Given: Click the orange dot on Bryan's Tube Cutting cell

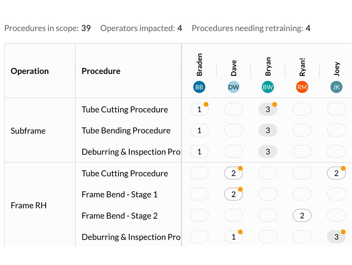Looking at the screenshot, I should coord(275,104).
